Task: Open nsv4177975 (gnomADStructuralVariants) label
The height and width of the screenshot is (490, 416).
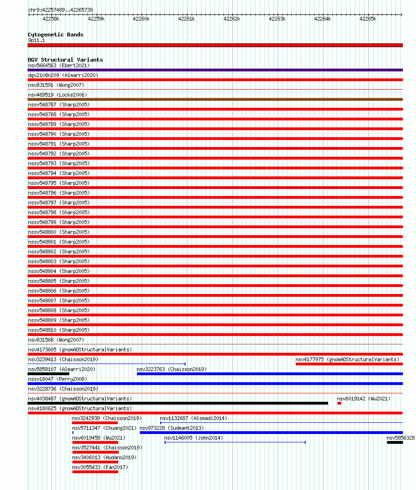Action: pyautogui.click(x=347, y=359)
